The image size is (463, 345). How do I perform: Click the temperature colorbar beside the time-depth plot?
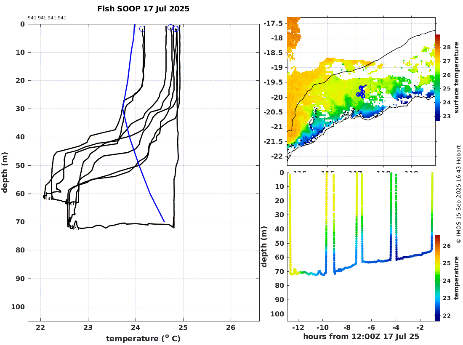tap(438, 278)
